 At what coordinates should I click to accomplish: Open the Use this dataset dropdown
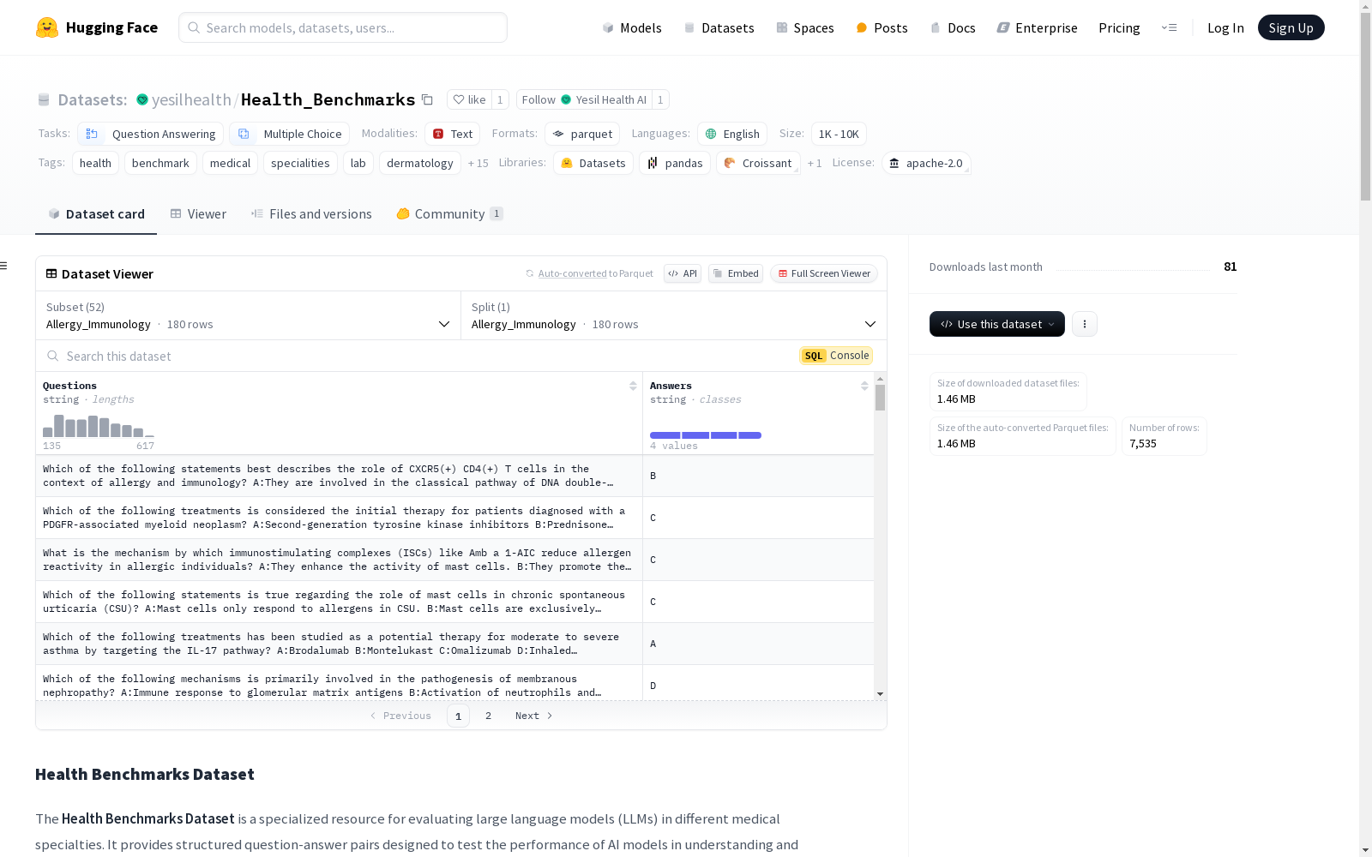pyautogui.click(x=997, y=324)
